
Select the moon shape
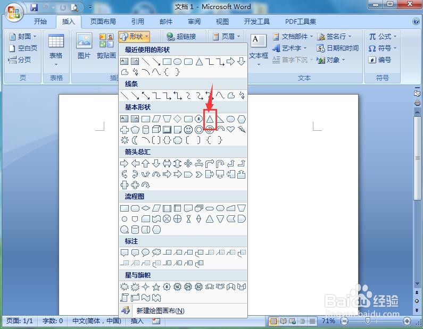[x=135, y=140]
